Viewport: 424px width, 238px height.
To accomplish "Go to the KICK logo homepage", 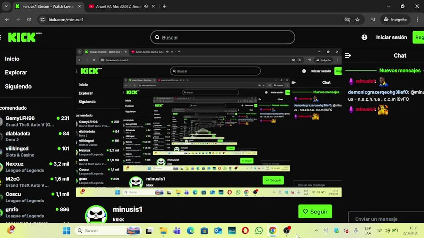I will [25, 37].
